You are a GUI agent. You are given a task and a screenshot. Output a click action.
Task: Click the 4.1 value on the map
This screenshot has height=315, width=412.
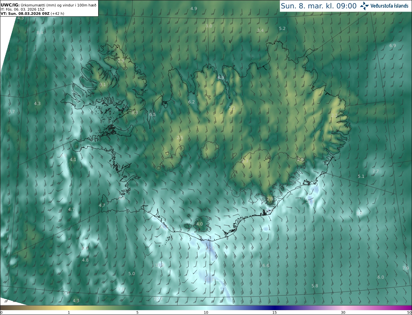73,159
